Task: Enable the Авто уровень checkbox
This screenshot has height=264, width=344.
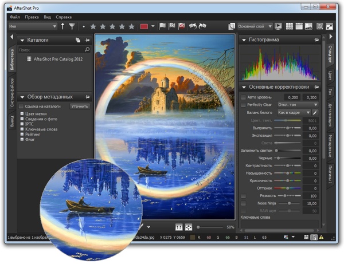Action: pyautogui.click(x=244, y=98)
